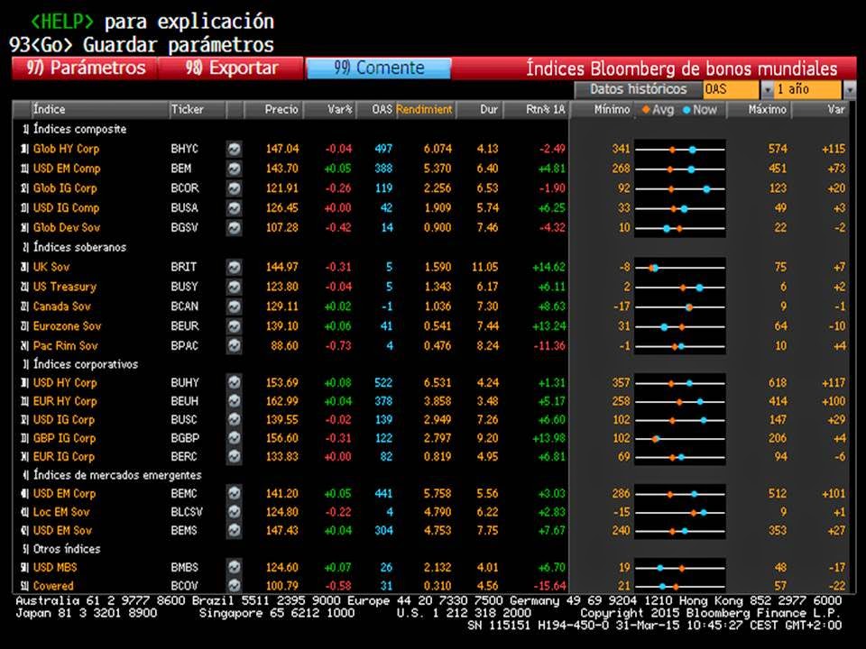866x649 pixels.
Task: Open chart icon for Pac Rim Sov
Action: tap(235, 346)
